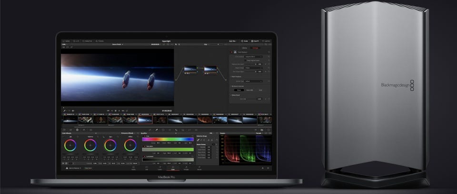457x194 pixels.
Task: Select Show under On-Screen Controls
Action: (239, 90)
